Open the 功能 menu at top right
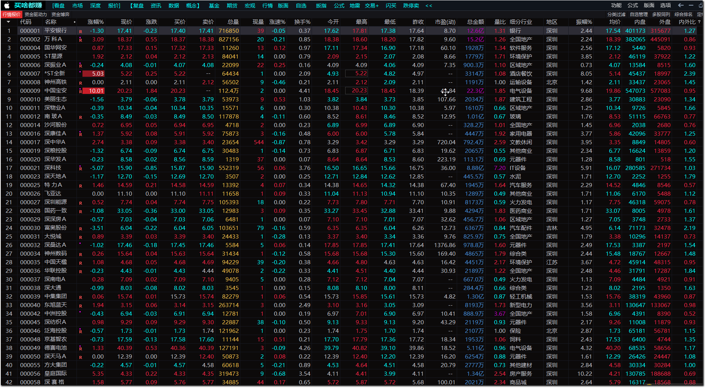This screenshot has height=388, width=706. tap(616, 5)
